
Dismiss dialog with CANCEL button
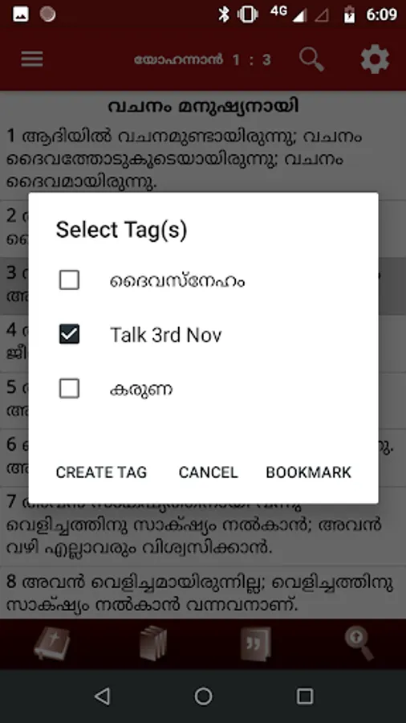[208, 472]
